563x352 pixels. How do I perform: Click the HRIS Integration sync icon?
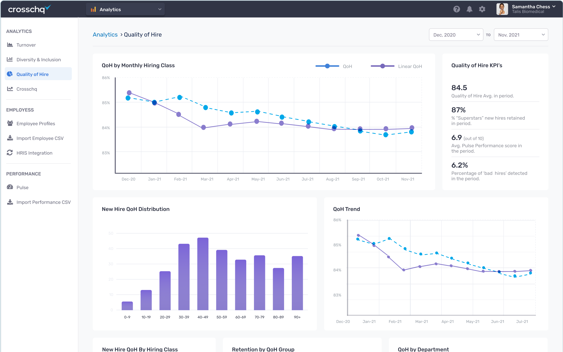click(x=10, y=153)
